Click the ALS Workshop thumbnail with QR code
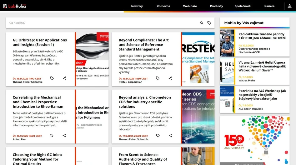 pyautogui.click(x=227, y=99)
